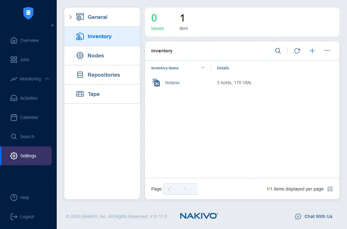The image size is (347, 229).
Task: Click the Settings gear icon
Action: coord(14,156)
